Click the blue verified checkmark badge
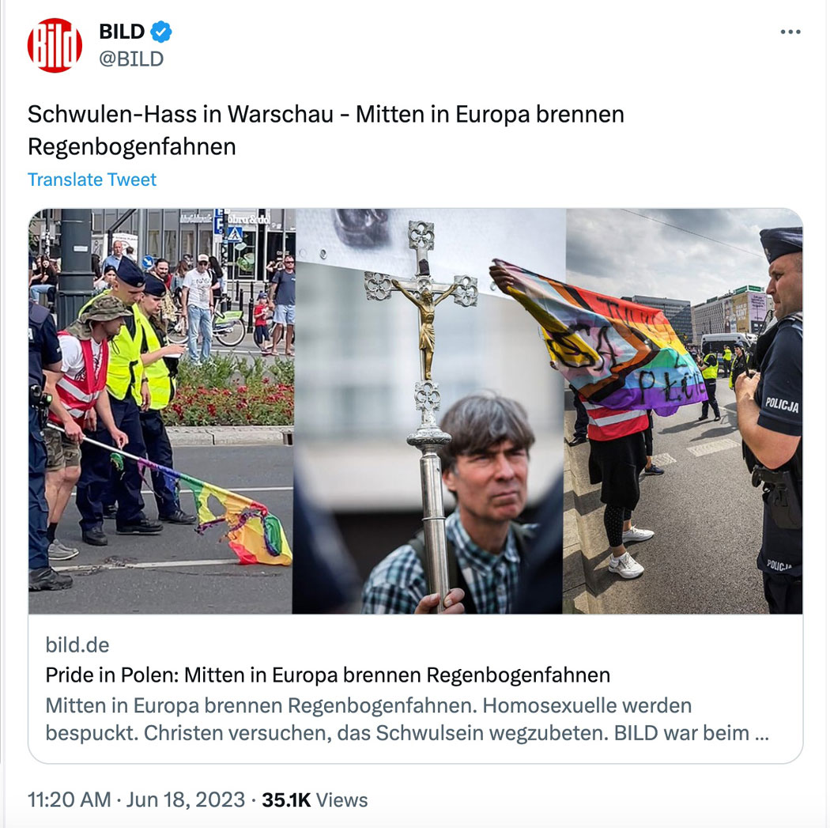The image size is (830, 828). coord(161,32)
